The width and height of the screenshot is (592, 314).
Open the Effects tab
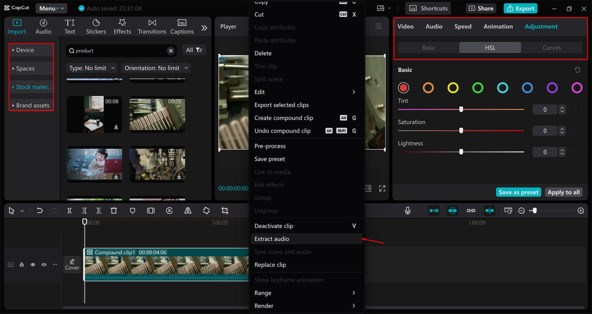coord(122,27)
